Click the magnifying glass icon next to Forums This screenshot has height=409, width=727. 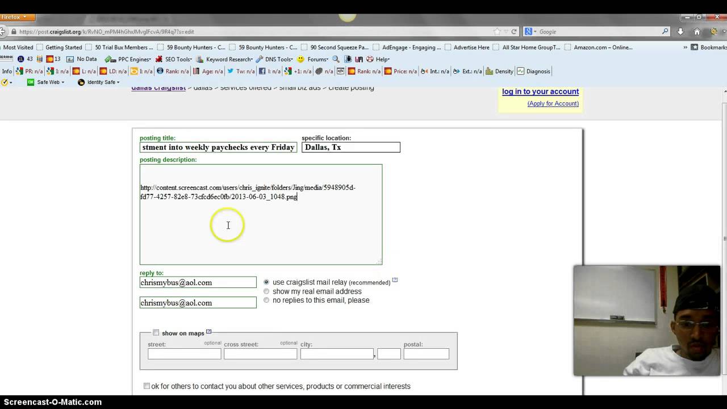[x=336, y=59]
